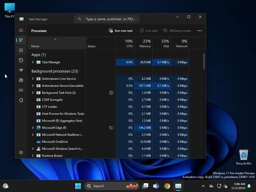This screenshot has height=192, width=256.
Task: Click the efficiency leaf icon for Microsoft Edge
Action: point(111,128)
